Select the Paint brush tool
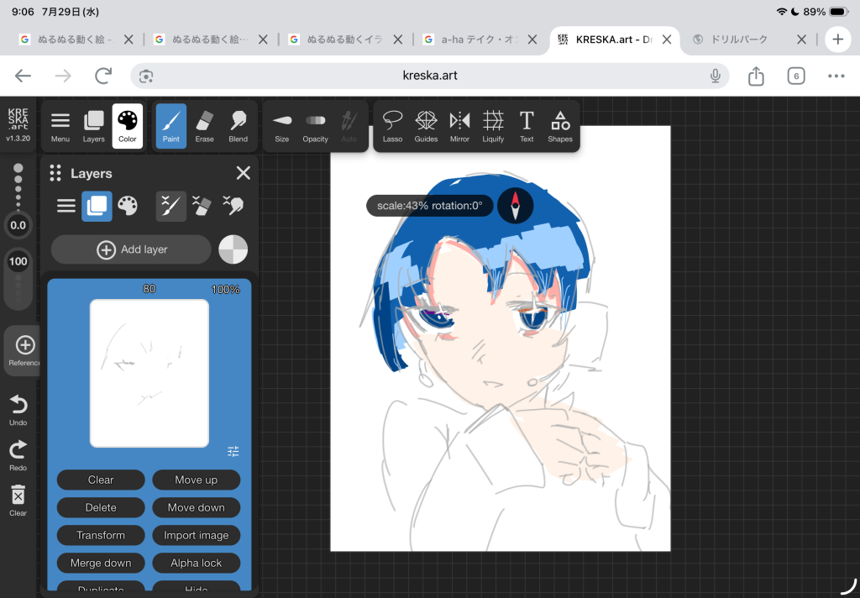This screenshot has width=860, height=598. 171,126
